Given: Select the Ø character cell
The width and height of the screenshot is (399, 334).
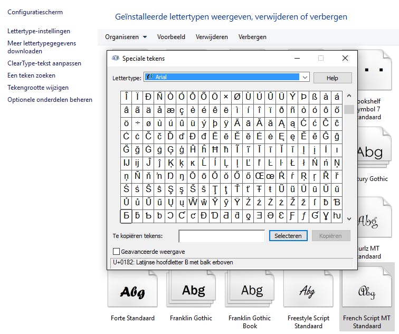Looking at the screenshot, I should tap(237, 97).
